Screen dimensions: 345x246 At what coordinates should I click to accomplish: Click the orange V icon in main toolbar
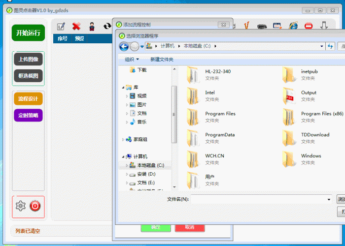247,25
